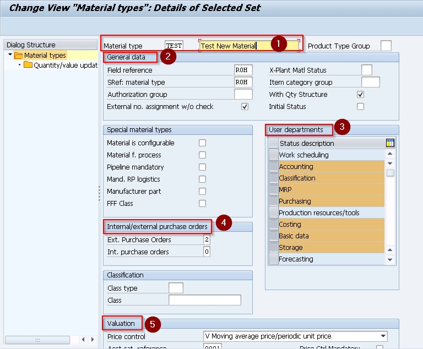Click the Material types folder icon
This screenshot has width=423, height=349.
coord(18,55)
